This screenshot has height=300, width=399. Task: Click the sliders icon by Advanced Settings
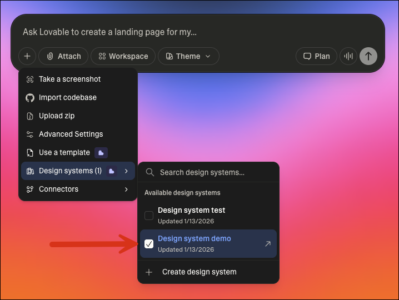(x=30, y=134)
